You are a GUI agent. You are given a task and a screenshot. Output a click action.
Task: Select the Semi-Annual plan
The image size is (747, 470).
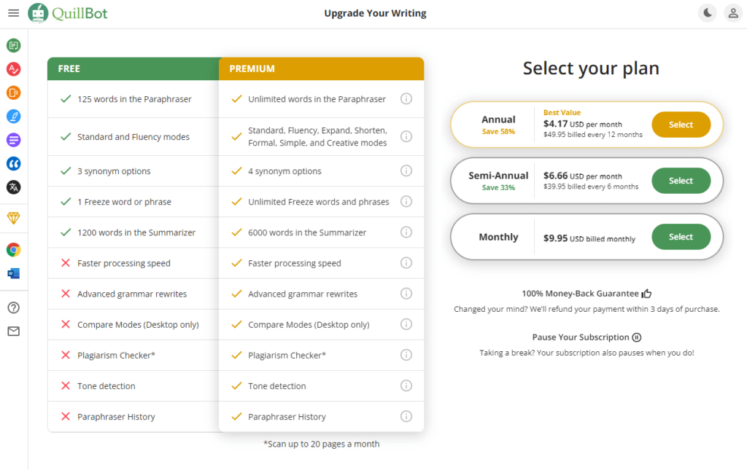[681, 181]
